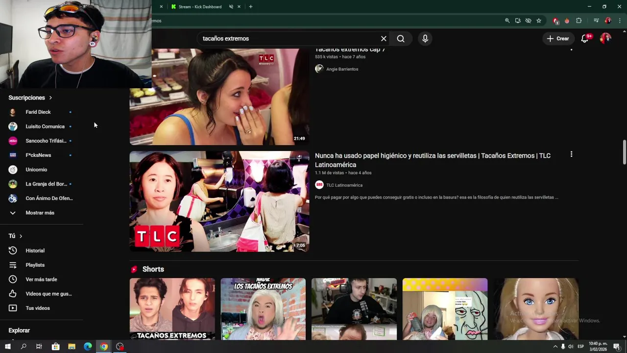Open a new Chrome tab
Screen dimensions: 627x353
tap(251, 7)
